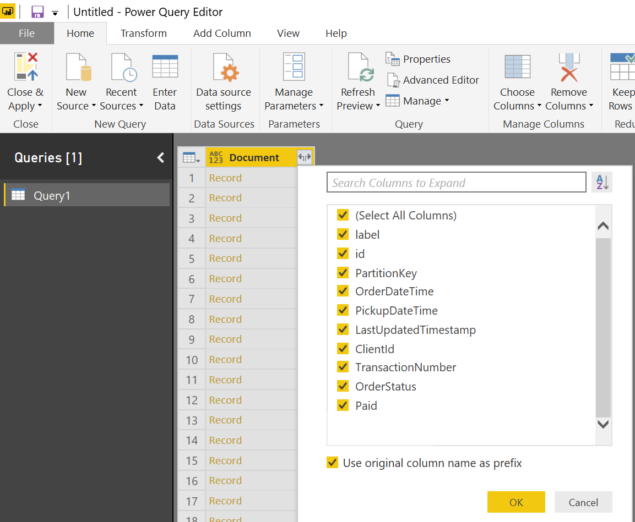The image size is (635, 522).
Task: Uncheck the ClientId checkbox
Action: click(343, 348)
